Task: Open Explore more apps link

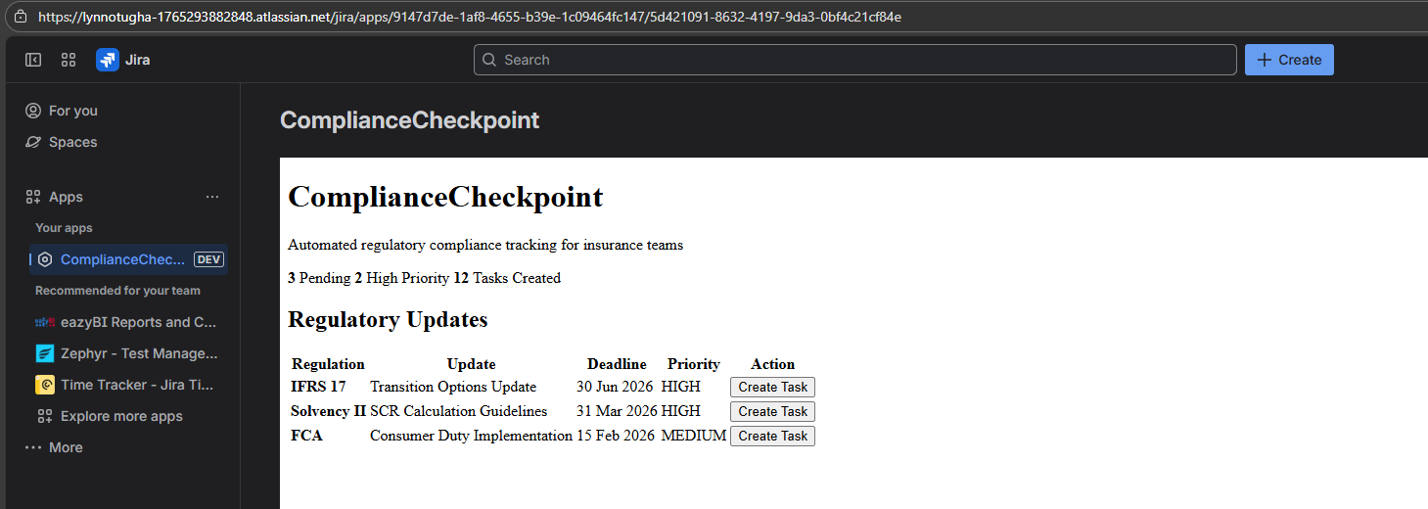Action: click(x=128, y=416)
